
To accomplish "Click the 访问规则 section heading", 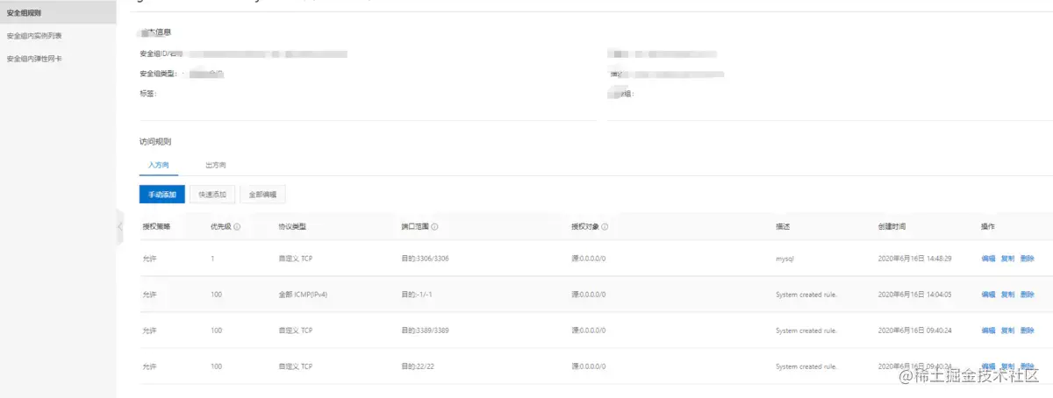I will pyautogui.click(x=155, y=140).
